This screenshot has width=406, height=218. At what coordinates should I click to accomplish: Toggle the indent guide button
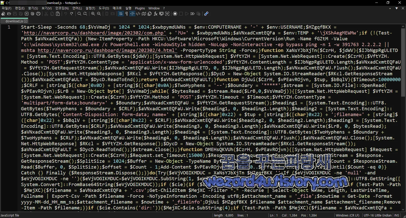[x=132, y=14]
